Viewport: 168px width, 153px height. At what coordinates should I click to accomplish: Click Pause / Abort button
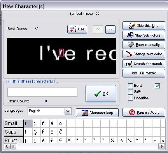point(144,113)
